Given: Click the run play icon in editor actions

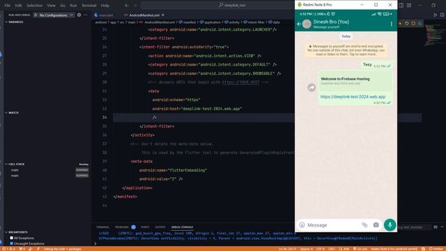Looking at the screenshot, I should tap(435, 15).
